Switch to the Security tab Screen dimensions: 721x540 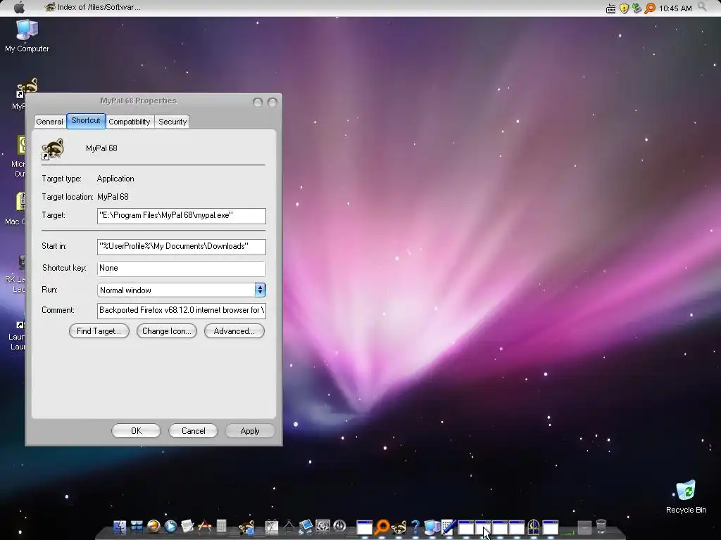point(173,122)
